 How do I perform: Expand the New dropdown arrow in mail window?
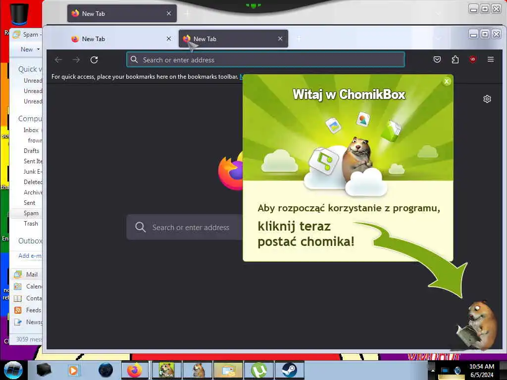[x=38, y=49]
